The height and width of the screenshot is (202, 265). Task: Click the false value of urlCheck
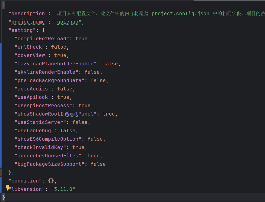[59, 47]
